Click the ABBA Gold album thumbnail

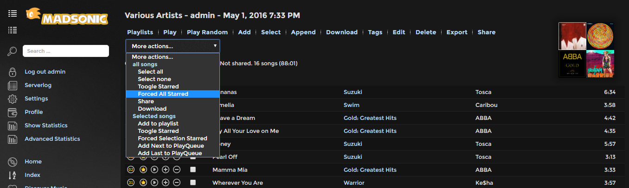[x=572, y=64]
